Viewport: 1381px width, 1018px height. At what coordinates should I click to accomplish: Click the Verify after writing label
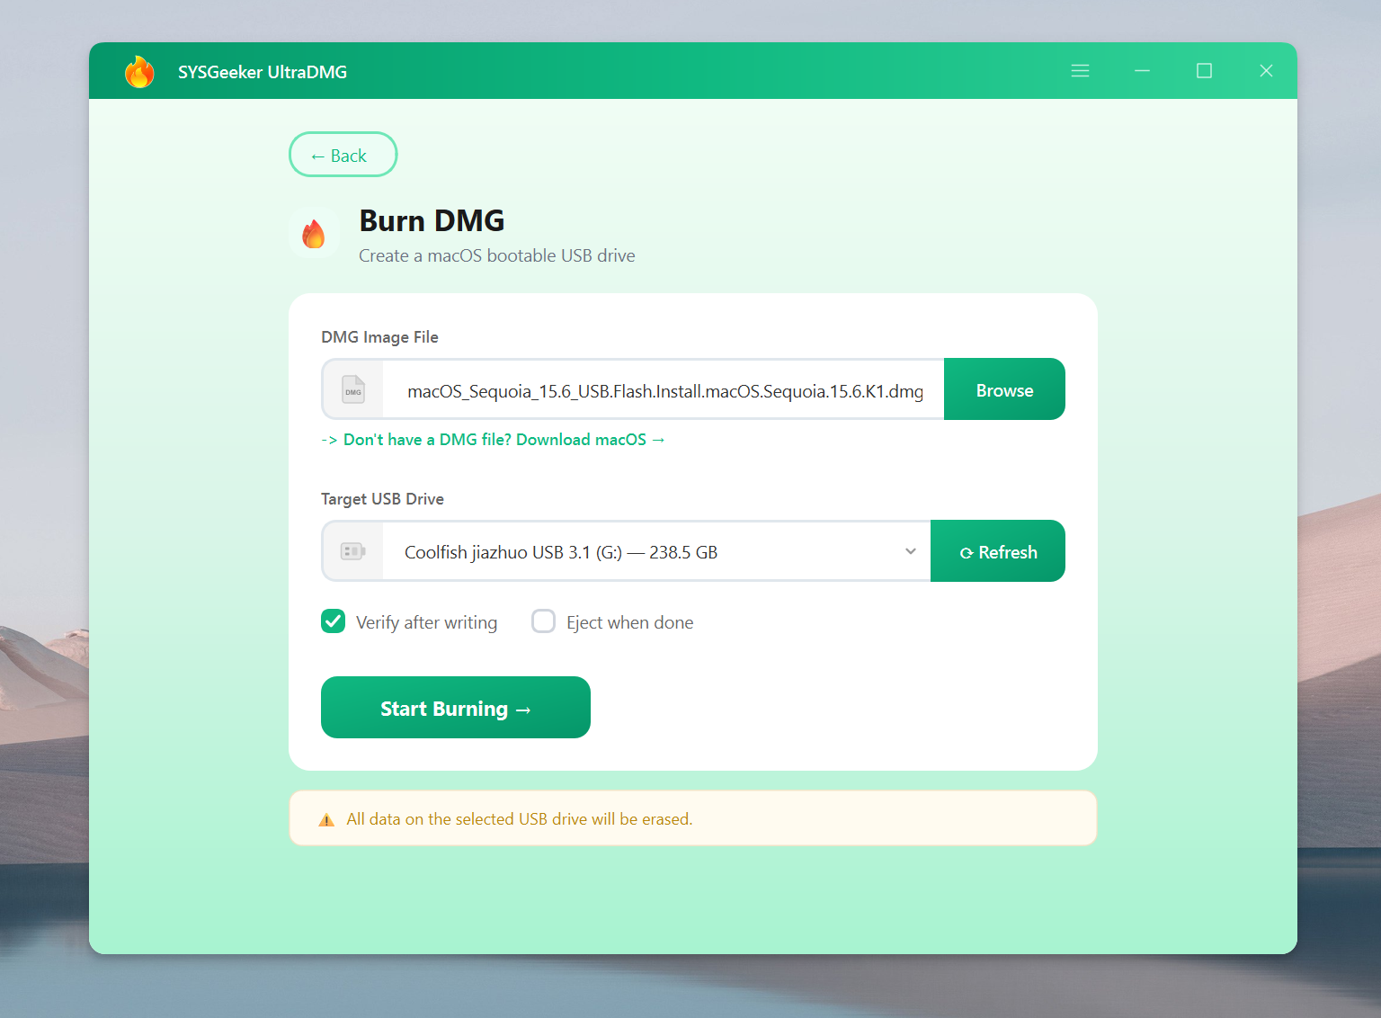pyautogui.click(x=426, y=622)
